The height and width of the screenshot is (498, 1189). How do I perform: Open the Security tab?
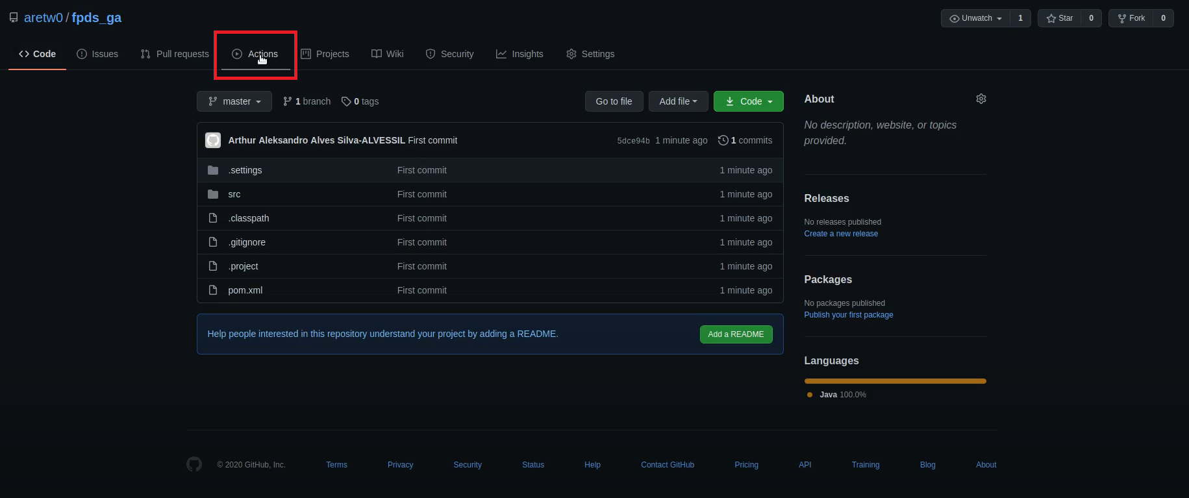point(449,54)
